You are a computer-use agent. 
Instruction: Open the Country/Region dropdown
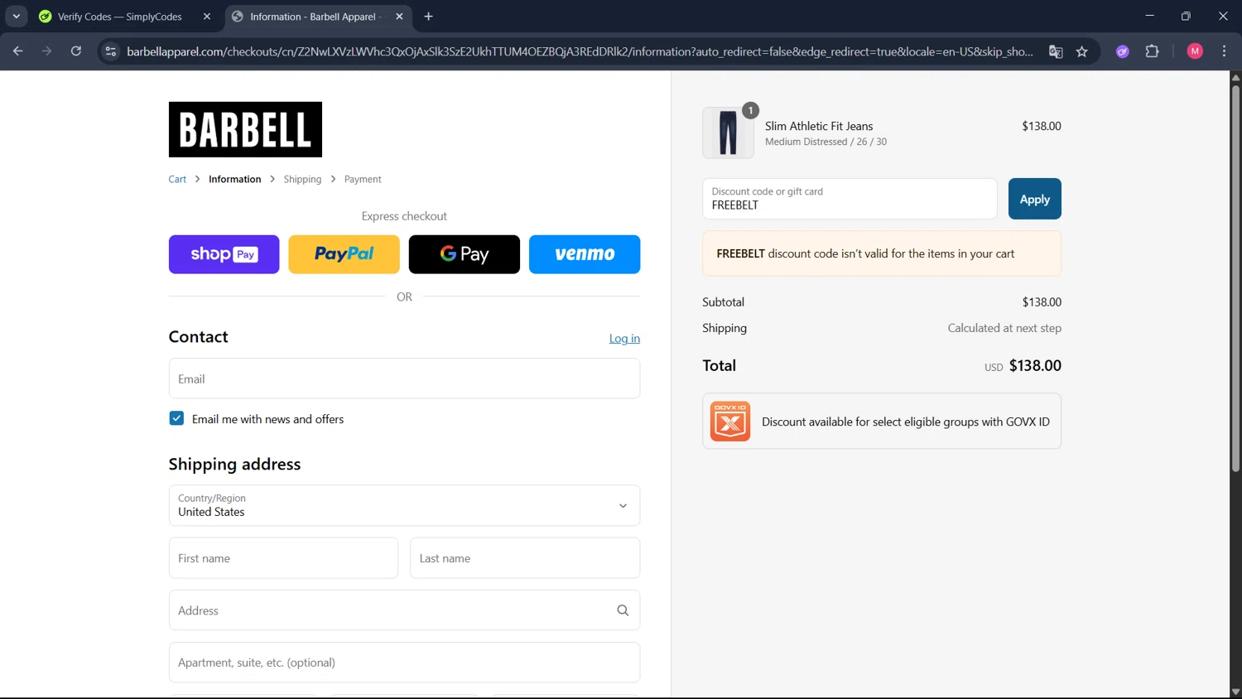(404, 505)
